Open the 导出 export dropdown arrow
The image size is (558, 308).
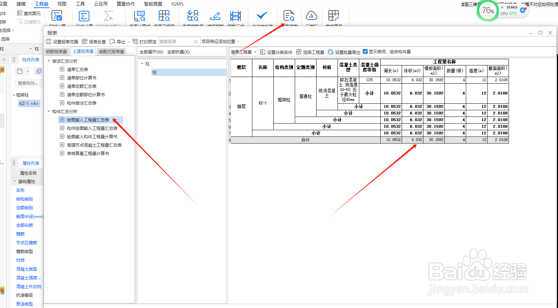pos(129,42)
